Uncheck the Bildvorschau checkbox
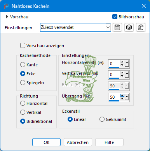The height and width of the screenshot is (151, 150). pyautogui.click(x=115, y=17)
